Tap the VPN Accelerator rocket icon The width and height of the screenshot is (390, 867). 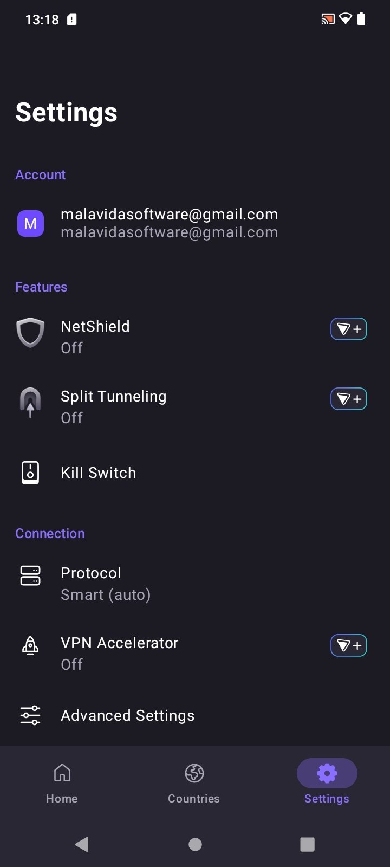coord(30,645)
